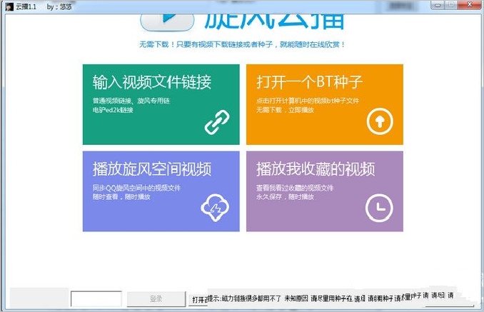Click the 查看我看过收藏的视频文件 text
The height and width of the screenshot is (312, 484).
click(x=295, y=188)
